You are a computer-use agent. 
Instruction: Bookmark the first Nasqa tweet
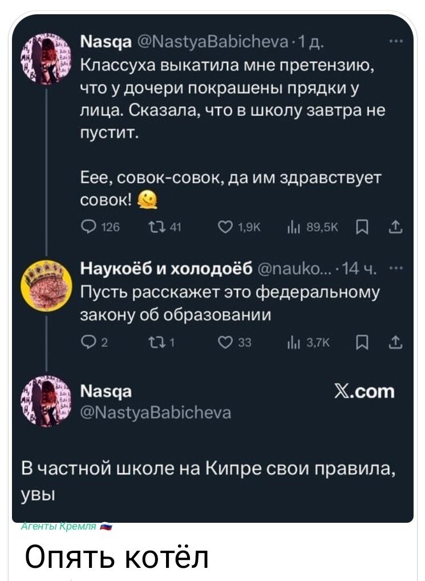(x=361, y=228)
